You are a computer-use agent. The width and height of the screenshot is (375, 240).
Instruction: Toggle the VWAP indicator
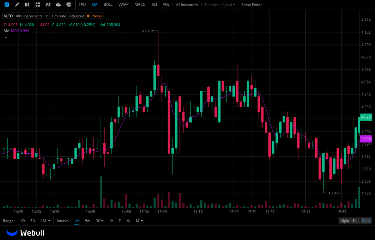[124, 5]
